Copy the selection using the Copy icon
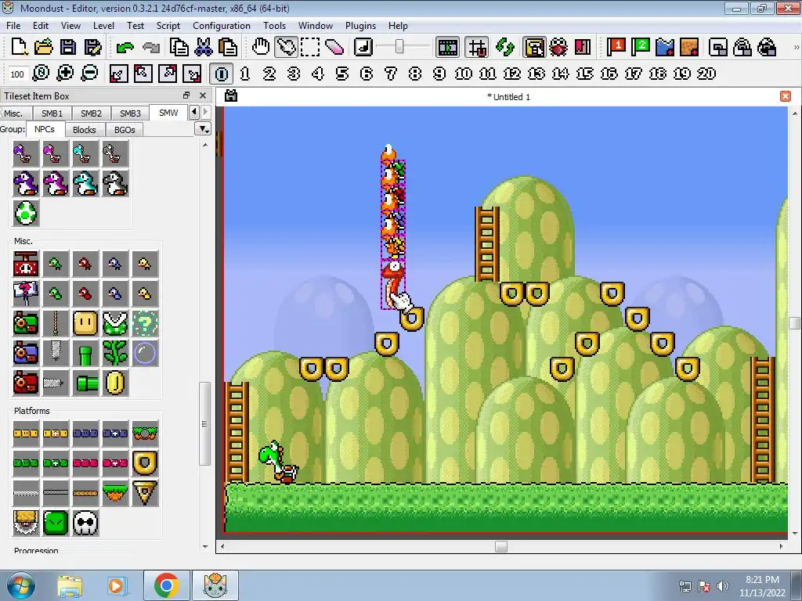 pyautogui.click(x=179, y=47)
